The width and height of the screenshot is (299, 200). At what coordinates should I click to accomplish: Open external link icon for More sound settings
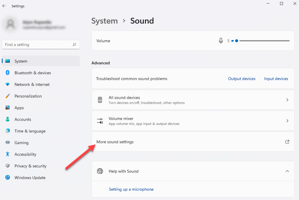pos(287,142)
